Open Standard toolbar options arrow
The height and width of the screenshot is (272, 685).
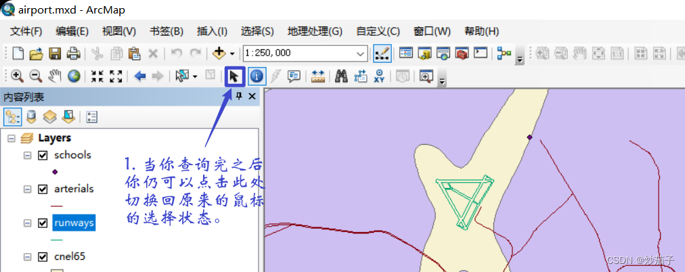(x=519, y=60)
